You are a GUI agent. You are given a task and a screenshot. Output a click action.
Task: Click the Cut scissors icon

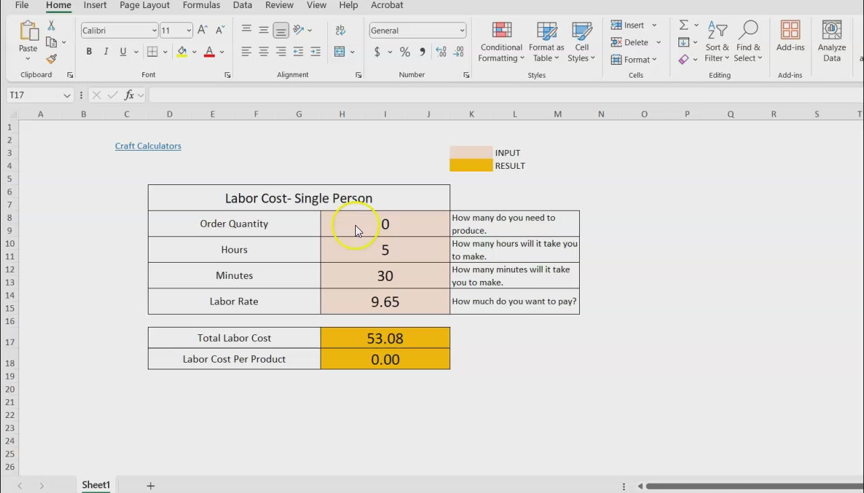(x=51, y=26)
